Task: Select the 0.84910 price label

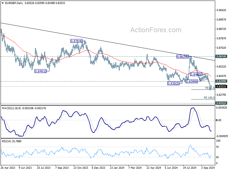Action: tap(40, 71)
